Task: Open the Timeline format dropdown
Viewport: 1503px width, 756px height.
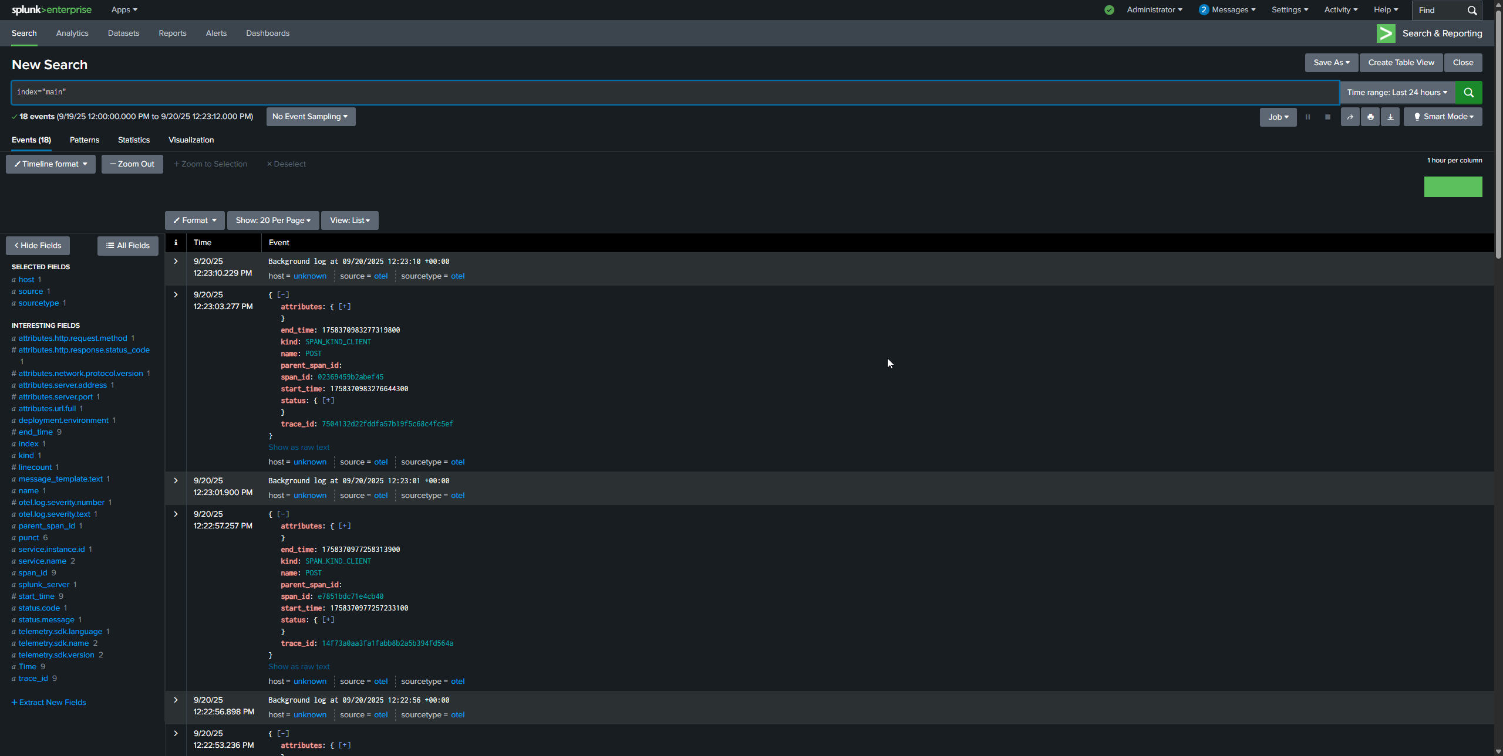Action: [x=50, y=164]
